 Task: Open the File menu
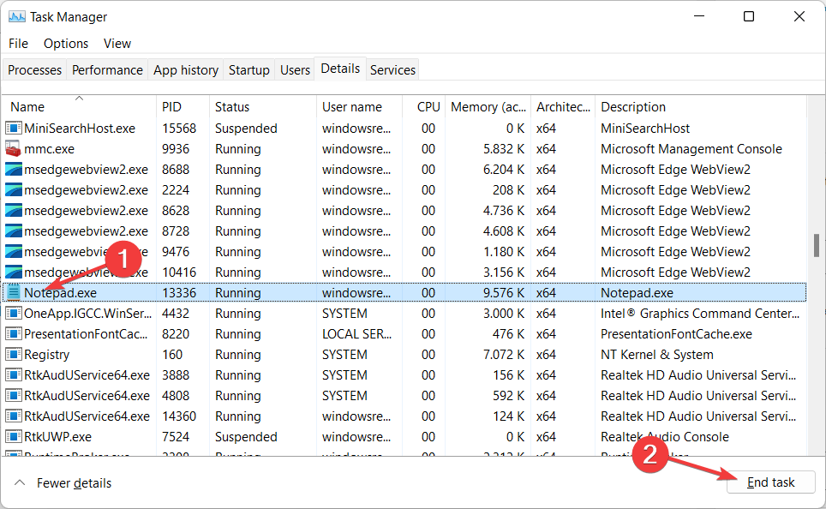pos(18,44)
